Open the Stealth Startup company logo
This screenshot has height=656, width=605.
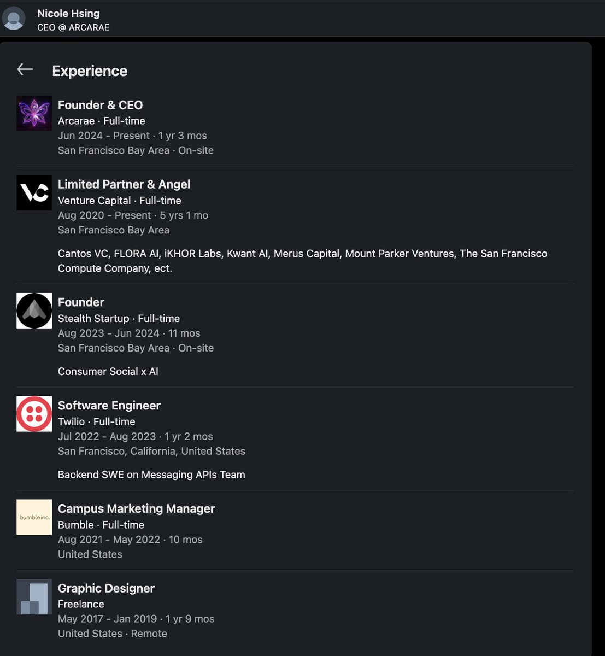click(34, 311)
